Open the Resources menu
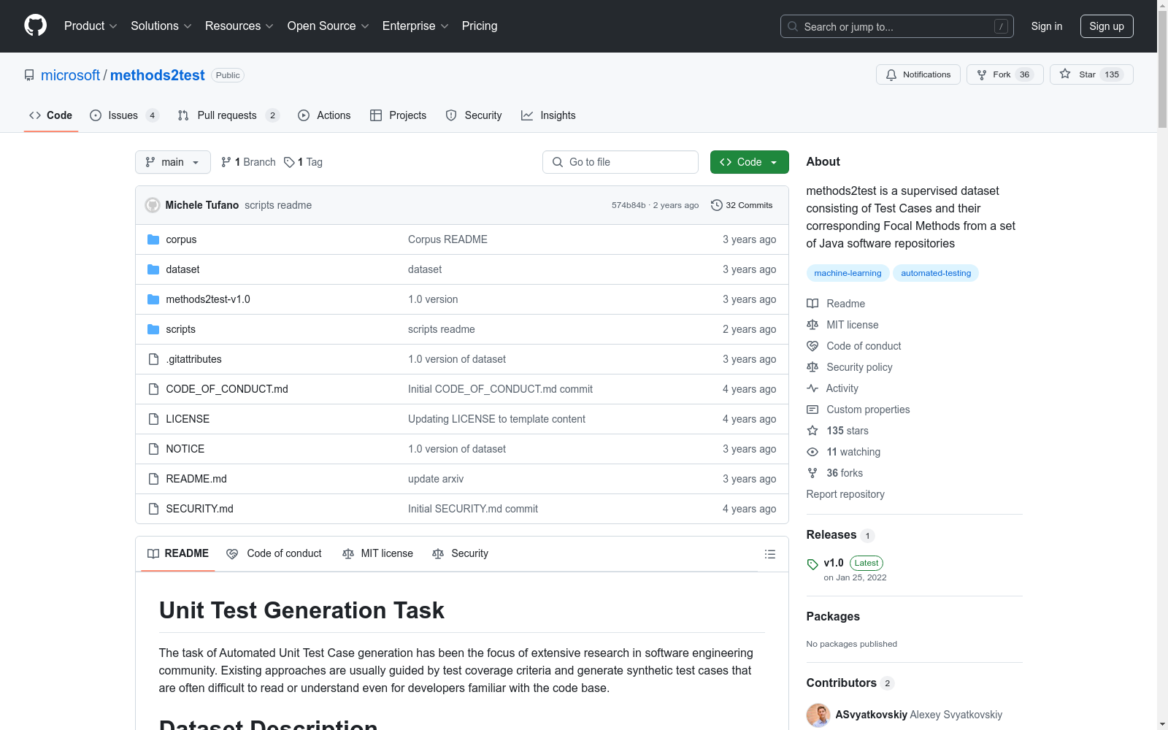The height and width of the screenshot is (730, 1168). coord(239,26)
